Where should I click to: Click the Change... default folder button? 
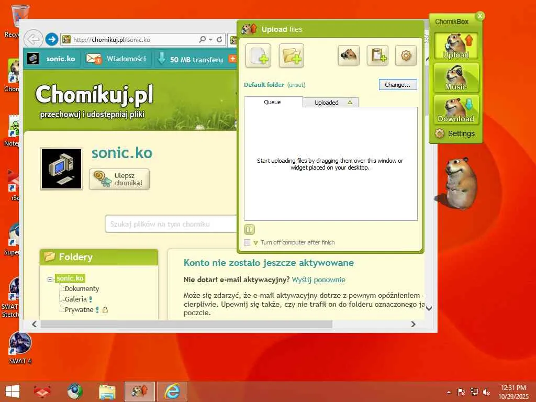[x=398, y=85]
